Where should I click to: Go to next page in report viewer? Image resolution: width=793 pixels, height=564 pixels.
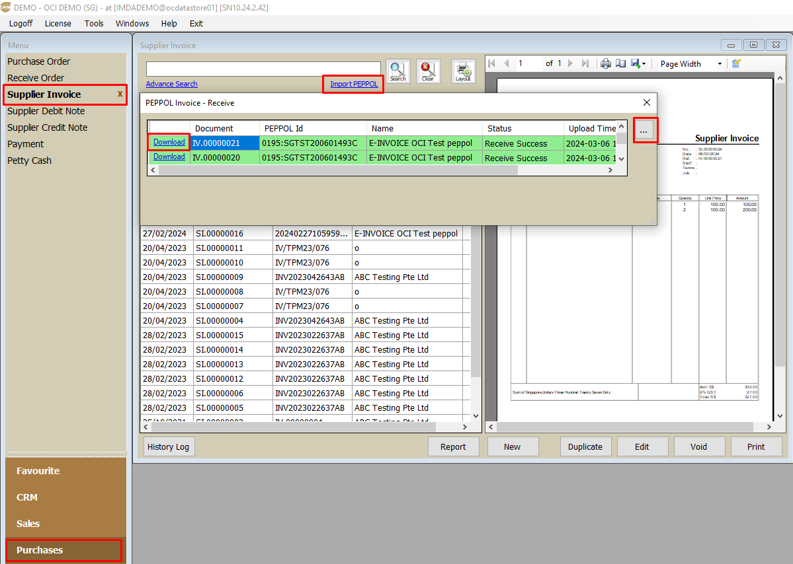(x=571, y=63)
